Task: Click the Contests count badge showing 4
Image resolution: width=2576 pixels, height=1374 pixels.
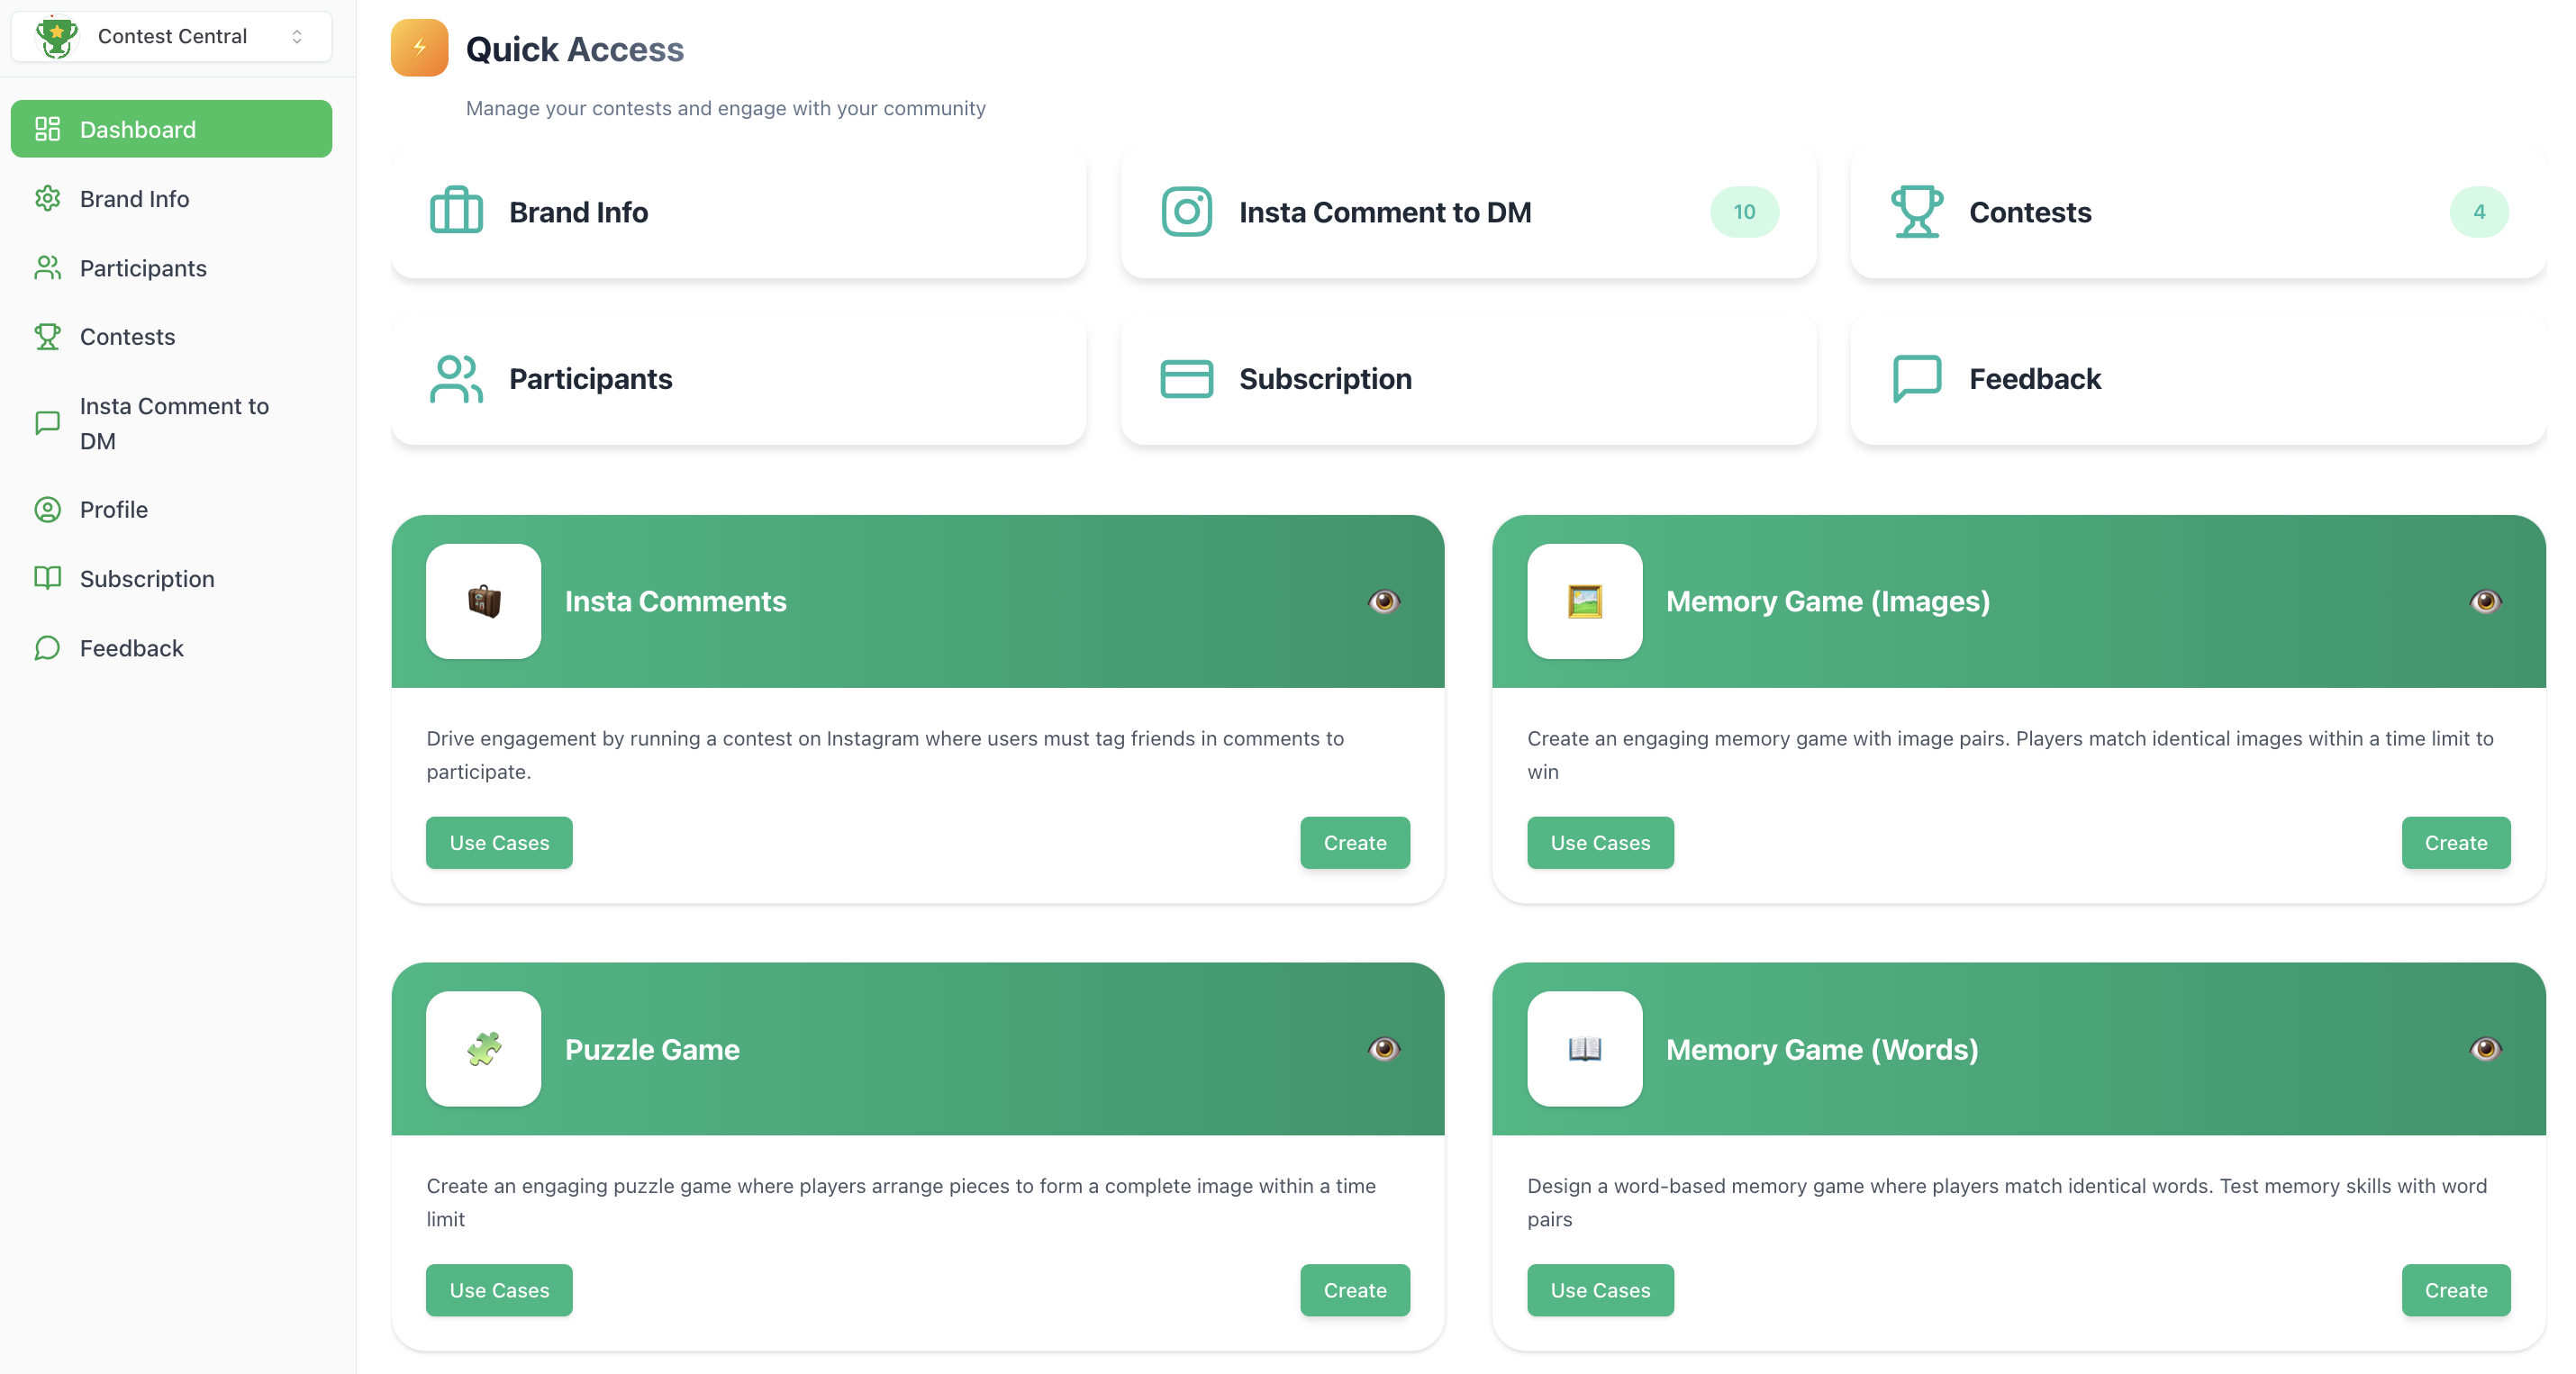Action: point(2478,211)
